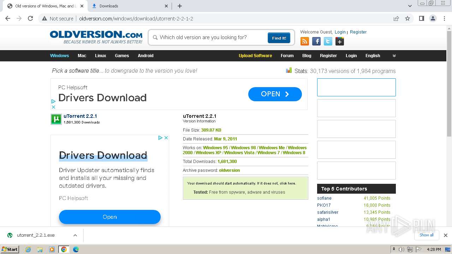Reload the page with the refresh icon
452x254 pixels.
pos(30,19)
